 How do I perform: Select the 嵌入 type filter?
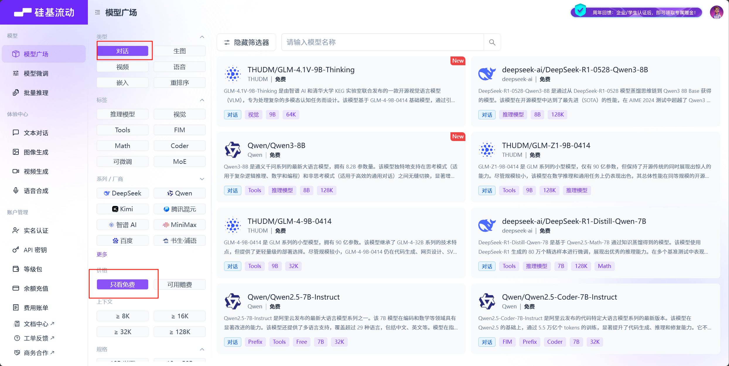(x=122, y=83)
